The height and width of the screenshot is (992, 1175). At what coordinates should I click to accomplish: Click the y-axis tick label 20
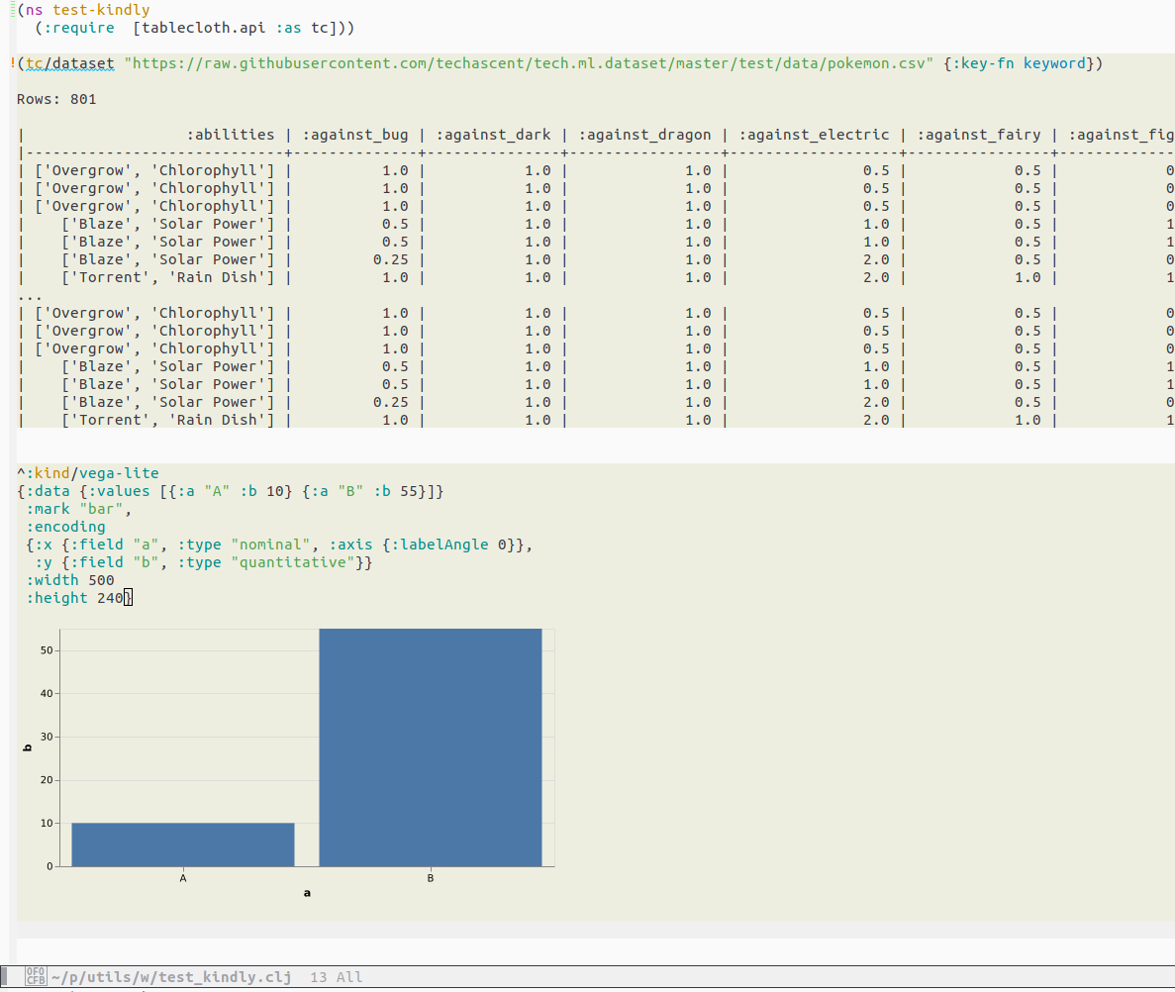pyautogui.click(x=47, y=780)
